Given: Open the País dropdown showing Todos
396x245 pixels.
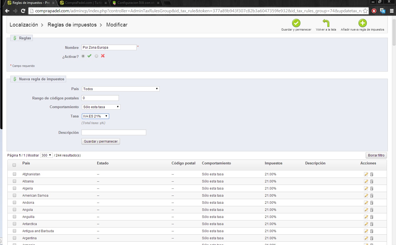Looking at the screenshot, I should pos(121,89).
